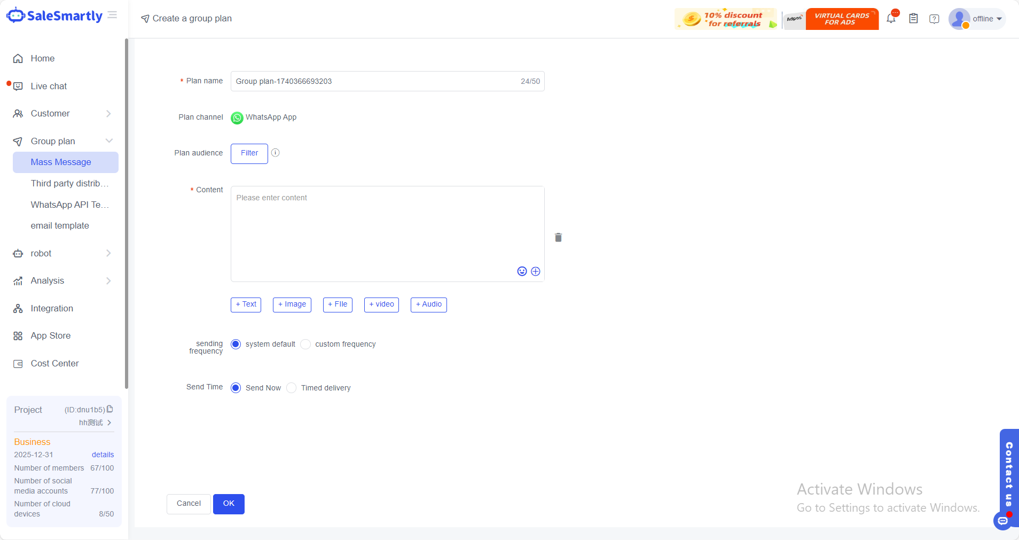Copy the project ID with copy icon
Viewport: 1019px width, 540px height.
pyautogui.click(x=110, y=409)
